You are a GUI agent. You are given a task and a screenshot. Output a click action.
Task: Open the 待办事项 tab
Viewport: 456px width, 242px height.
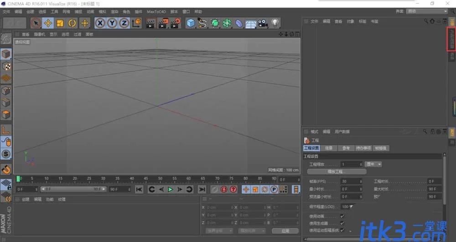[x=363, y=148]
